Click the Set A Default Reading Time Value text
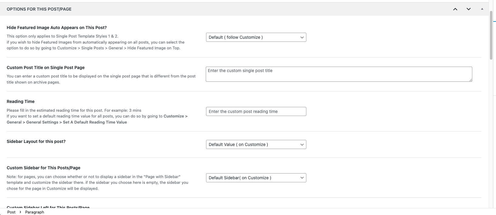 (x=95, y=122)
